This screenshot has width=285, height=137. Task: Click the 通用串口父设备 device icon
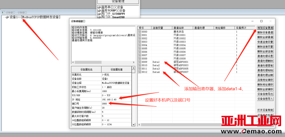(99, 7)
